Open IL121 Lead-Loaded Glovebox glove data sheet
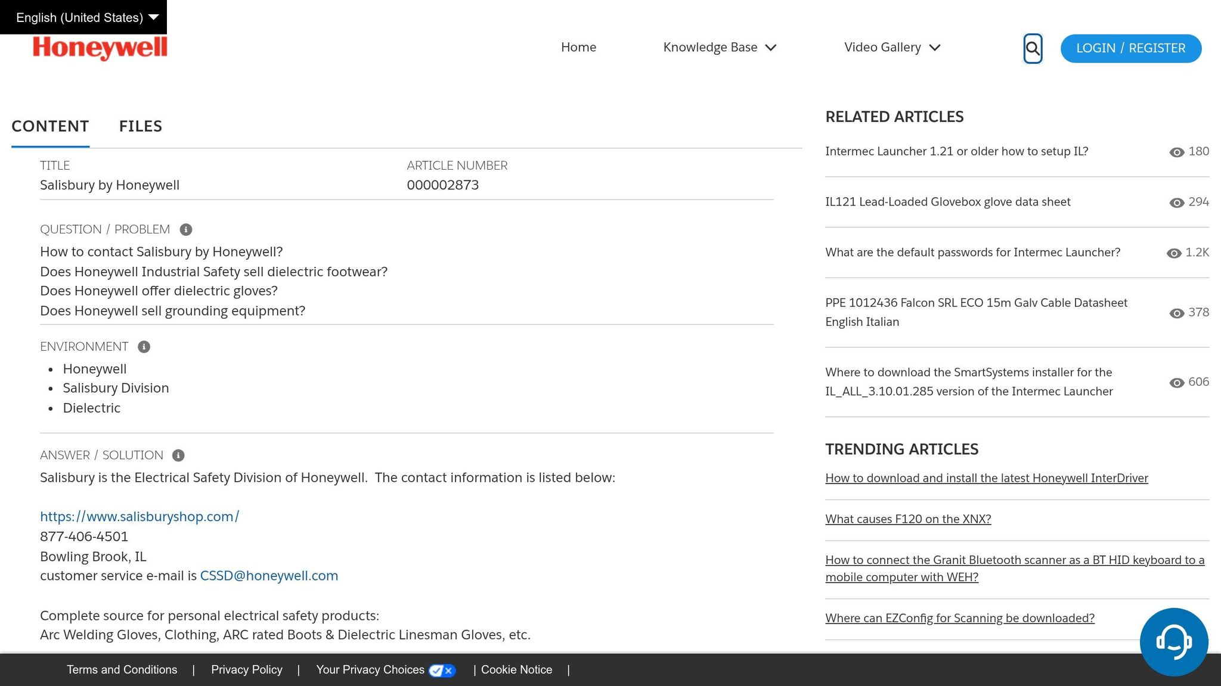 pyautogui.click(x=947, y=202)
